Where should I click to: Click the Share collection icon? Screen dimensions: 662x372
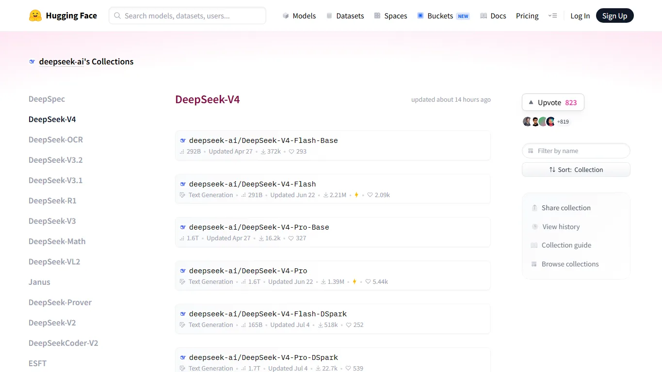tap(534, 208)
